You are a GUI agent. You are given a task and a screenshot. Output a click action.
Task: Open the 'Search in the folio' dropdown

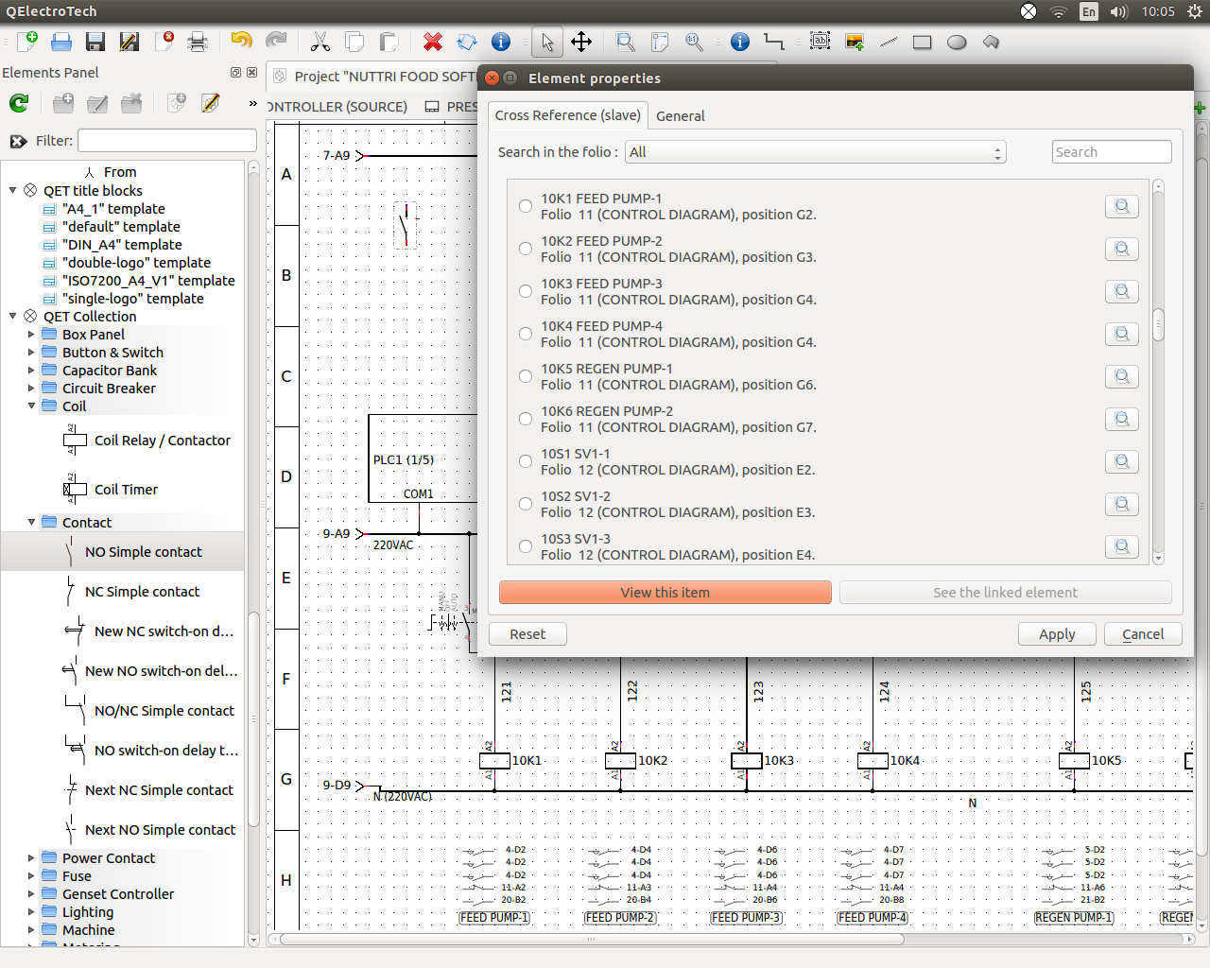pos(815,152)
